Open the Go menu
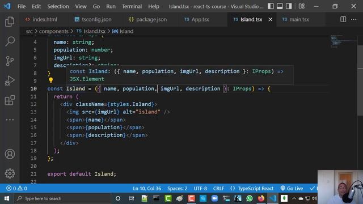 [x=96, y=6]
